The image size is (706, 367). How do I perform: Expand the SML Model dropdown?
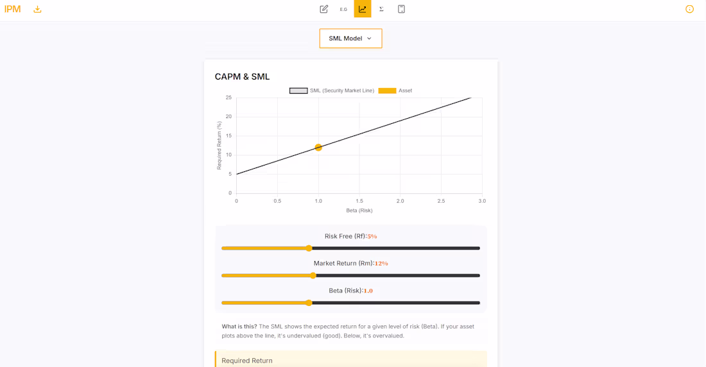(350, 38)
